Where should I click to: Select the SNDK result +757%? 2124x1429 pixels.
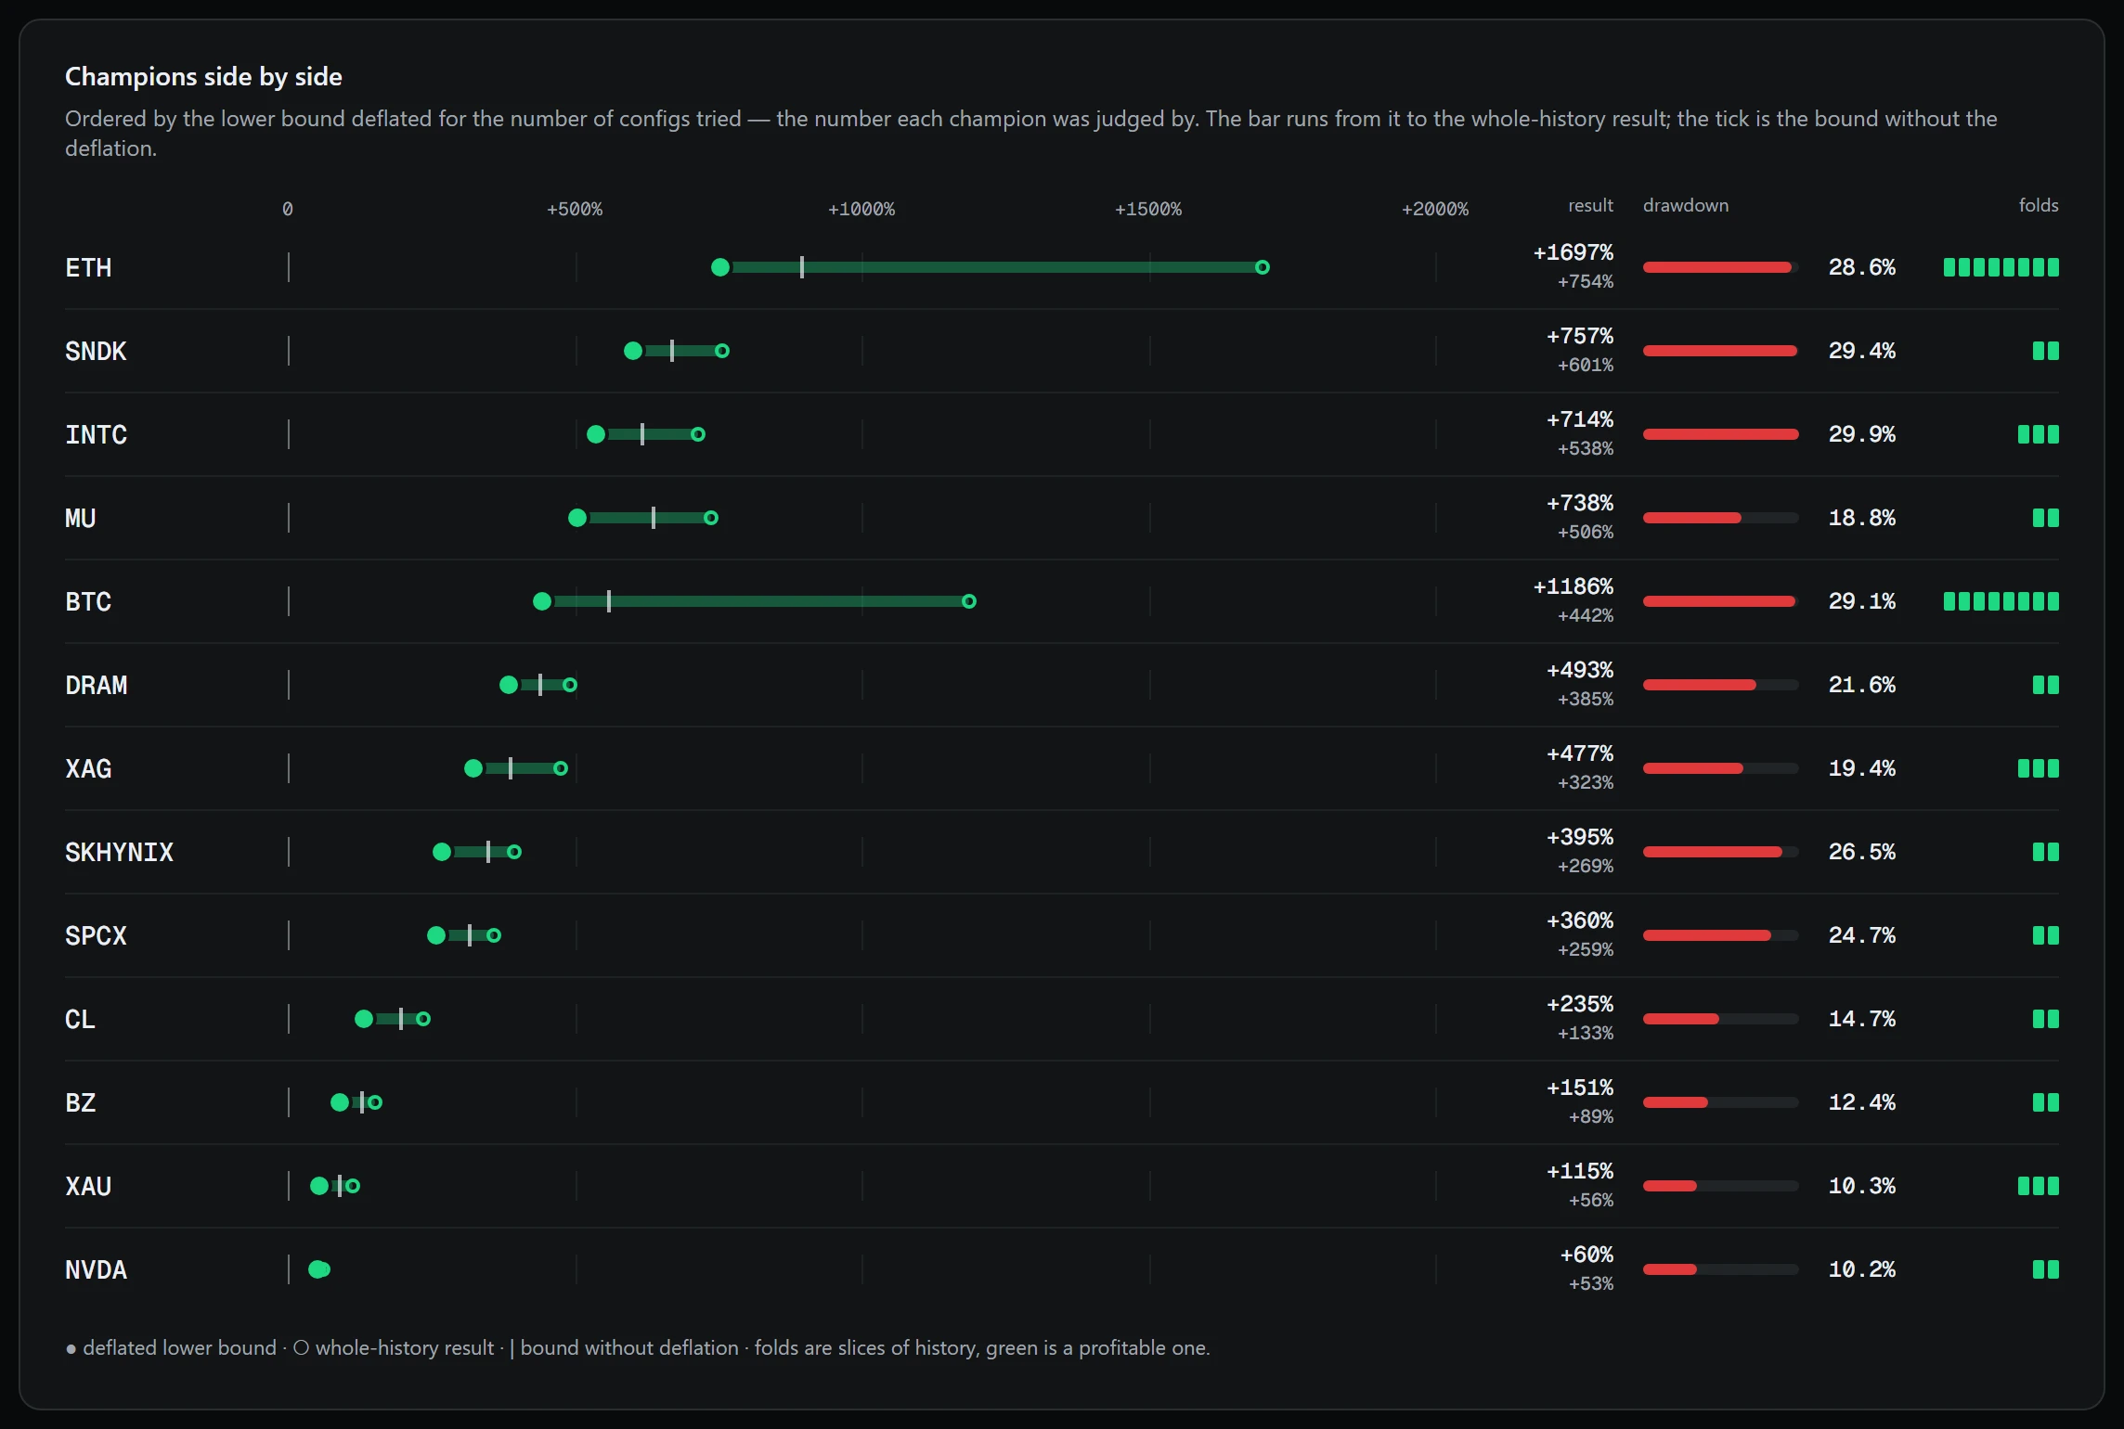coord(1580,336)
